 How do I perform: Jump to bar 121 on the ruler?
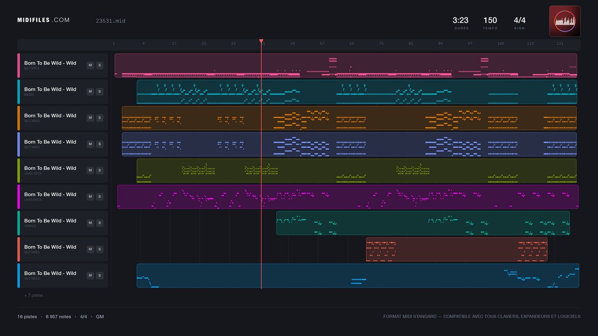point(560,44)
